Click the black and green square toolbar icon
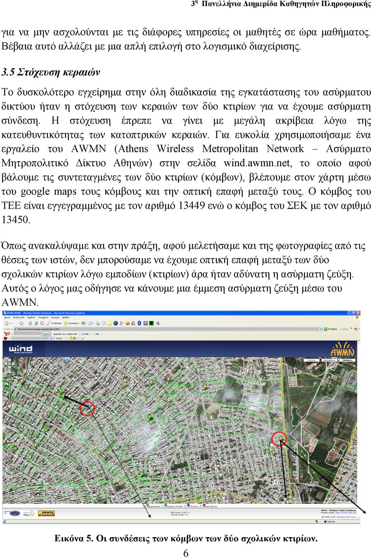 coord(151,323)
